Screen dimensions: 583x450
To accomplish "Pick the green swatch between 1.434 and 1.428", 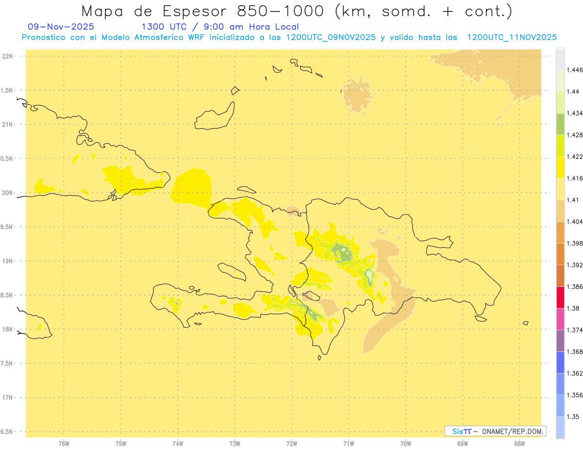I will (x=560, y=124).
